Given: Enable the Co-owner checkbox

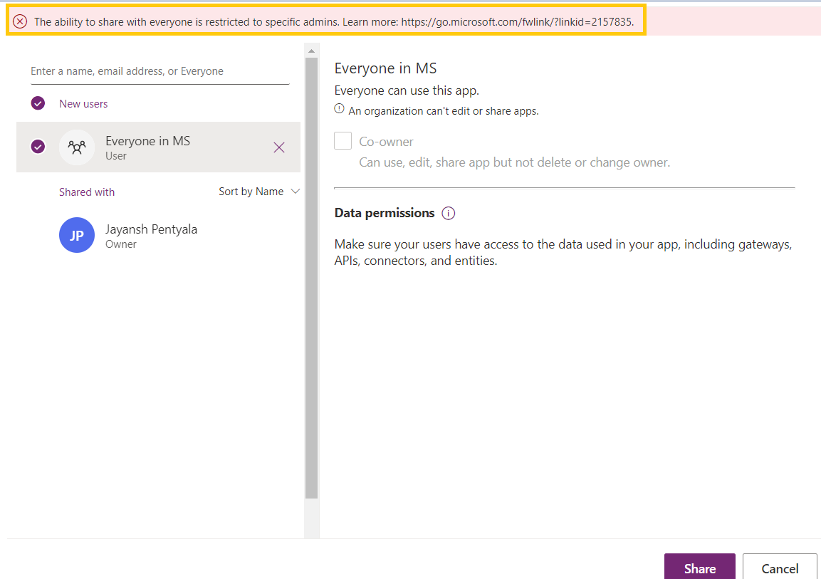Looking at the screenshot, I should [x=343, y=141].
